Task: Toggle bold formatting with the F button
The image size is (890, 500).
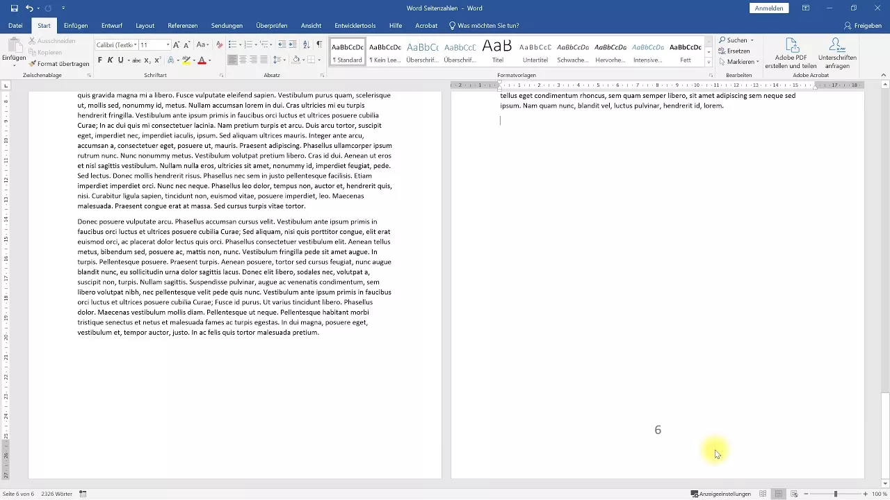Action: click(99, 60)
